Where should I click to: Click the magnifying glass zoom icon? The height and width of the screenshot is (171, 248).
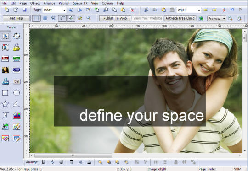pyautogui.click(x=89, y=18)
